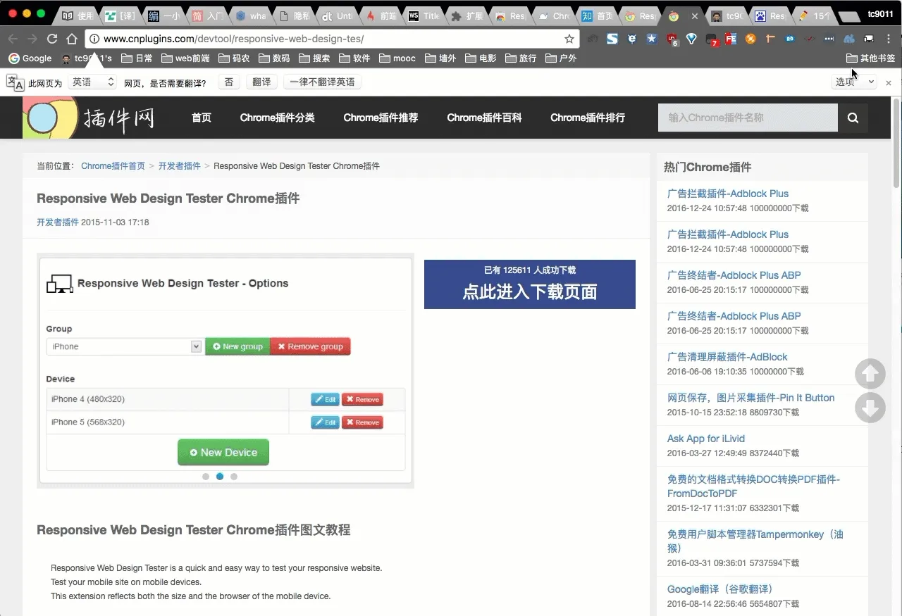Select the active middle carousel dot
The image size is (902, 616).
click(220, 477)
